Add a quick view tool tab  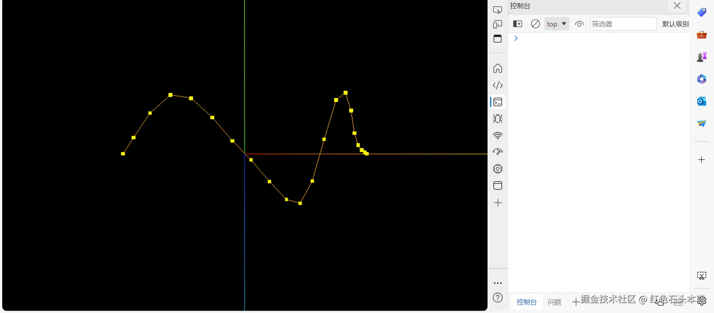[x=576, y=302]
